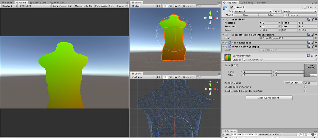Click the Inspector panel lock icon
This screenshot has height=138, width=318.
tap(312, 2)
